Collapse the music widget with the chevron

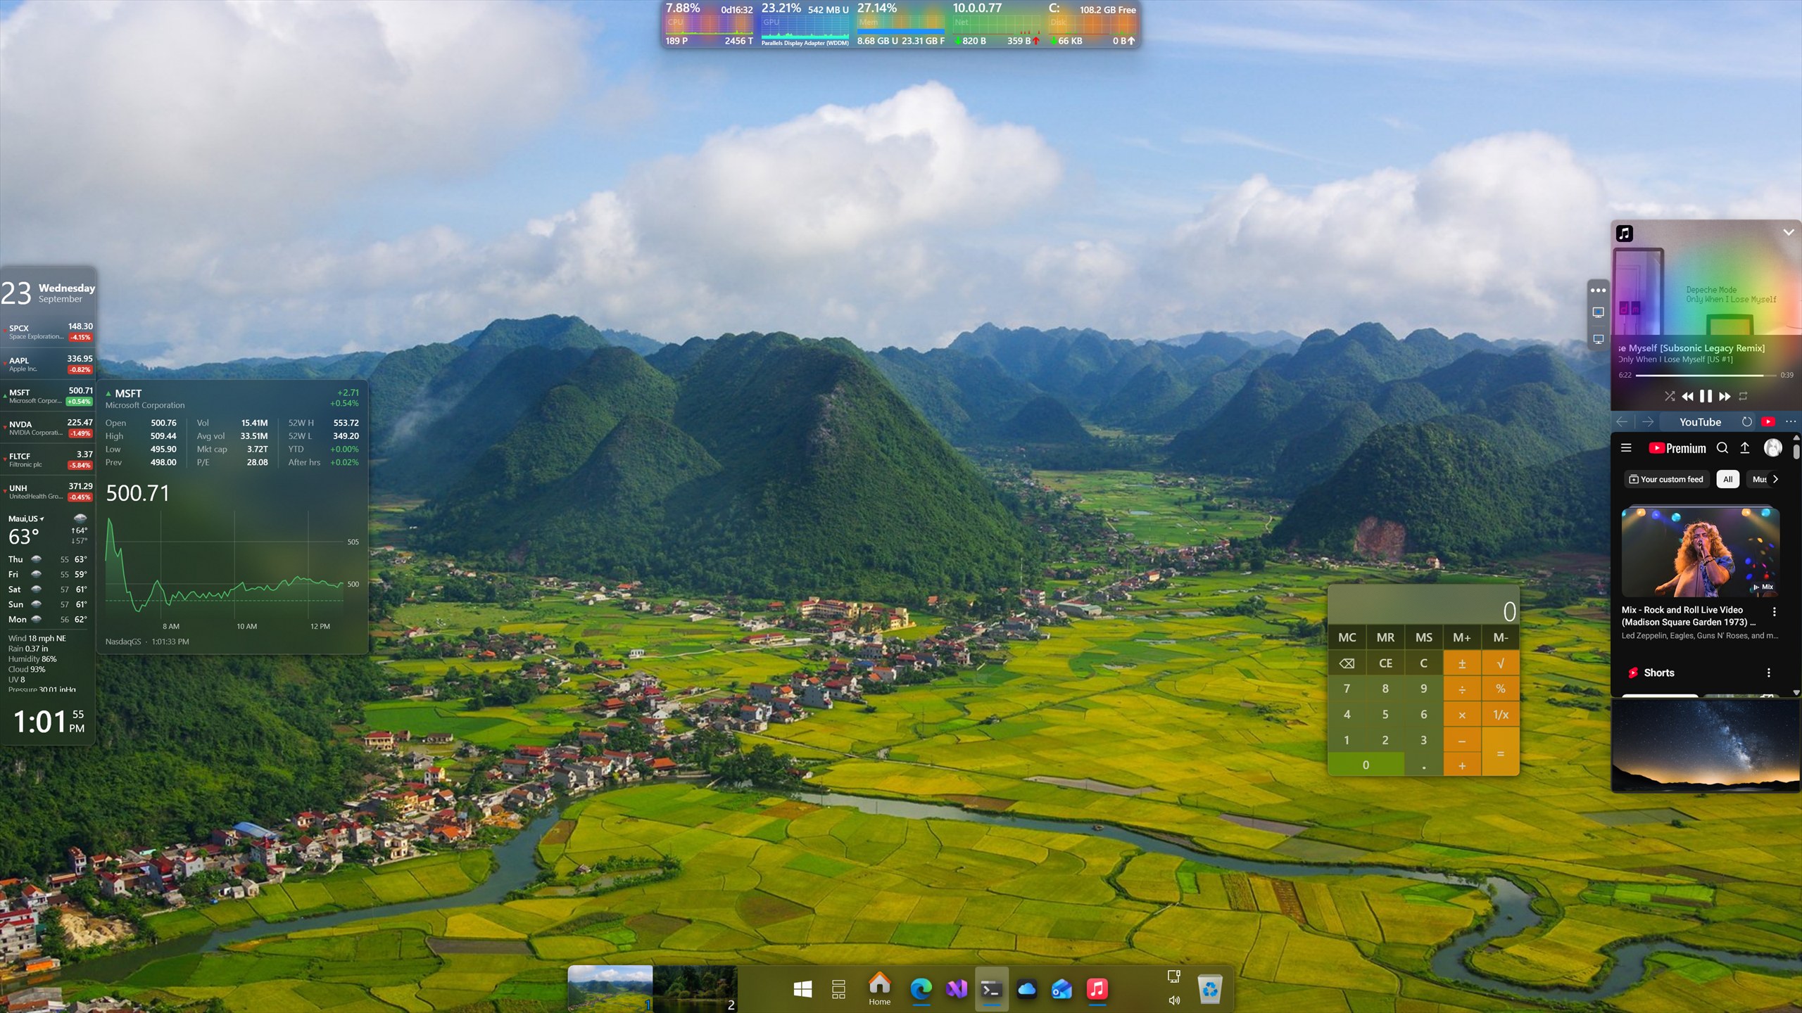(1789, 232)
